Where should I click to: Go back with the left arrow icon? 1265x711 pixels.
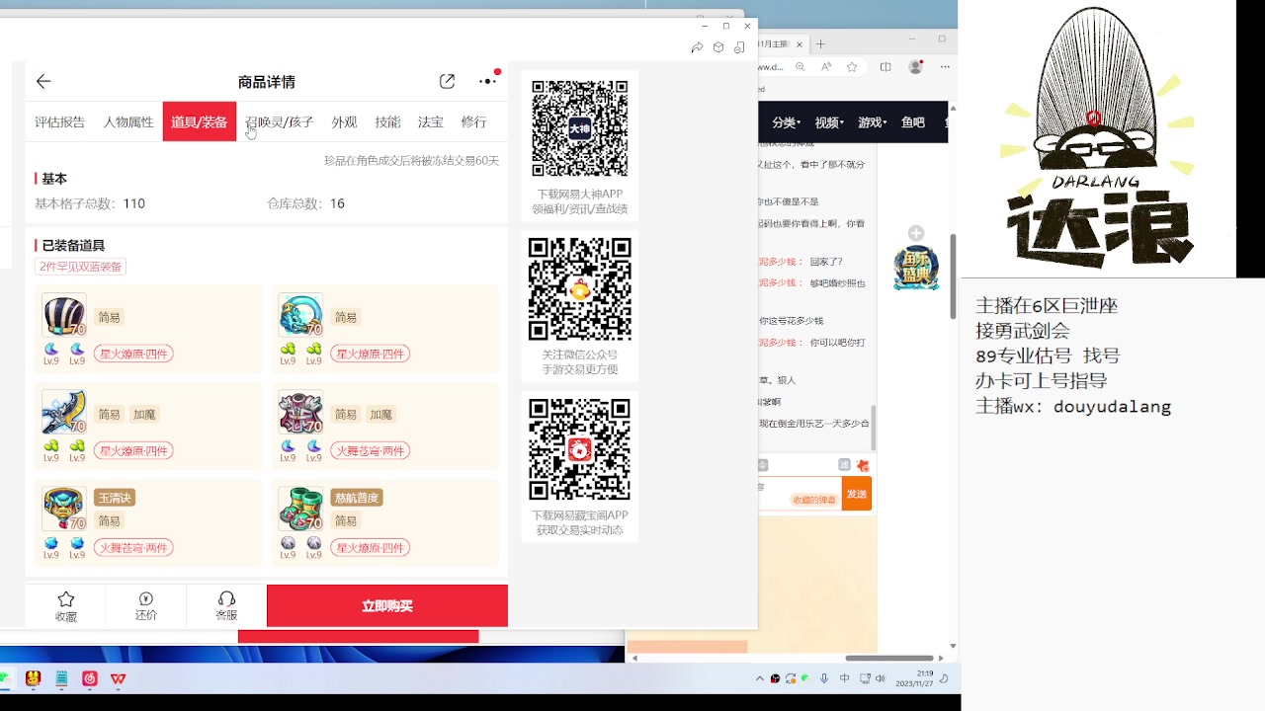tap(42, 82)
